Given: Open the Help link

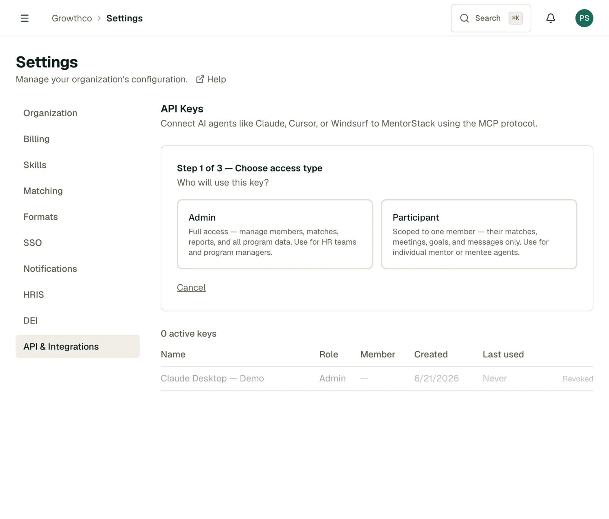Looking at the screenshot, I should [211, 79].
